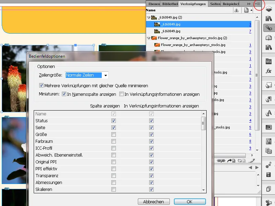Uncheck 'Mehrere Verknüpfungen mit gleicher Quelle minimieren'
This screenshot has height=206, width=275.
click(x=42, y=85)
